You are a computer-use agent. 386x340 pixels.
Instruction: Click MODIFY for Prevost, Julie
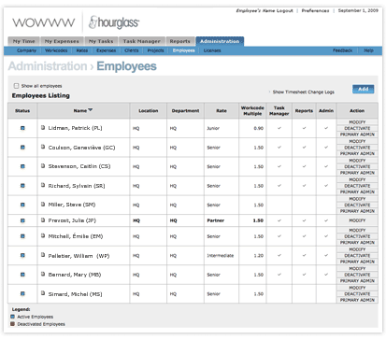357,220
